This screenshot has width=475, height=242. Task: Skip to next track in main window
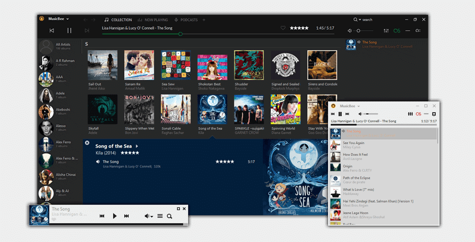point(87,30)
